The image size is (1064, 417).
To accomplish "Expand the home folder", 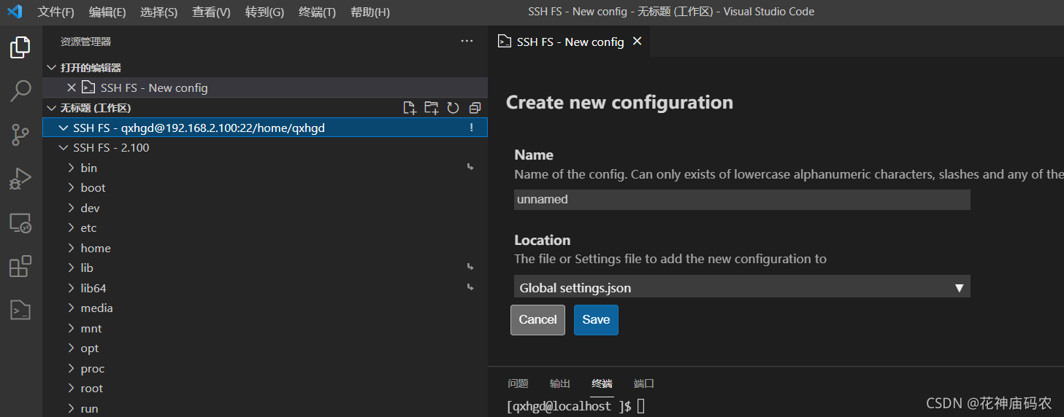I will 95,249.
